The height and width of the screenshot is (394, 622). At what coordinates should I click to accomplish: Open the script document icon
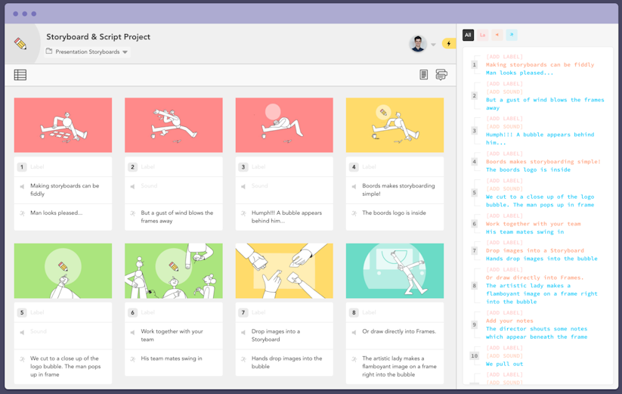[x=424, y=75]
